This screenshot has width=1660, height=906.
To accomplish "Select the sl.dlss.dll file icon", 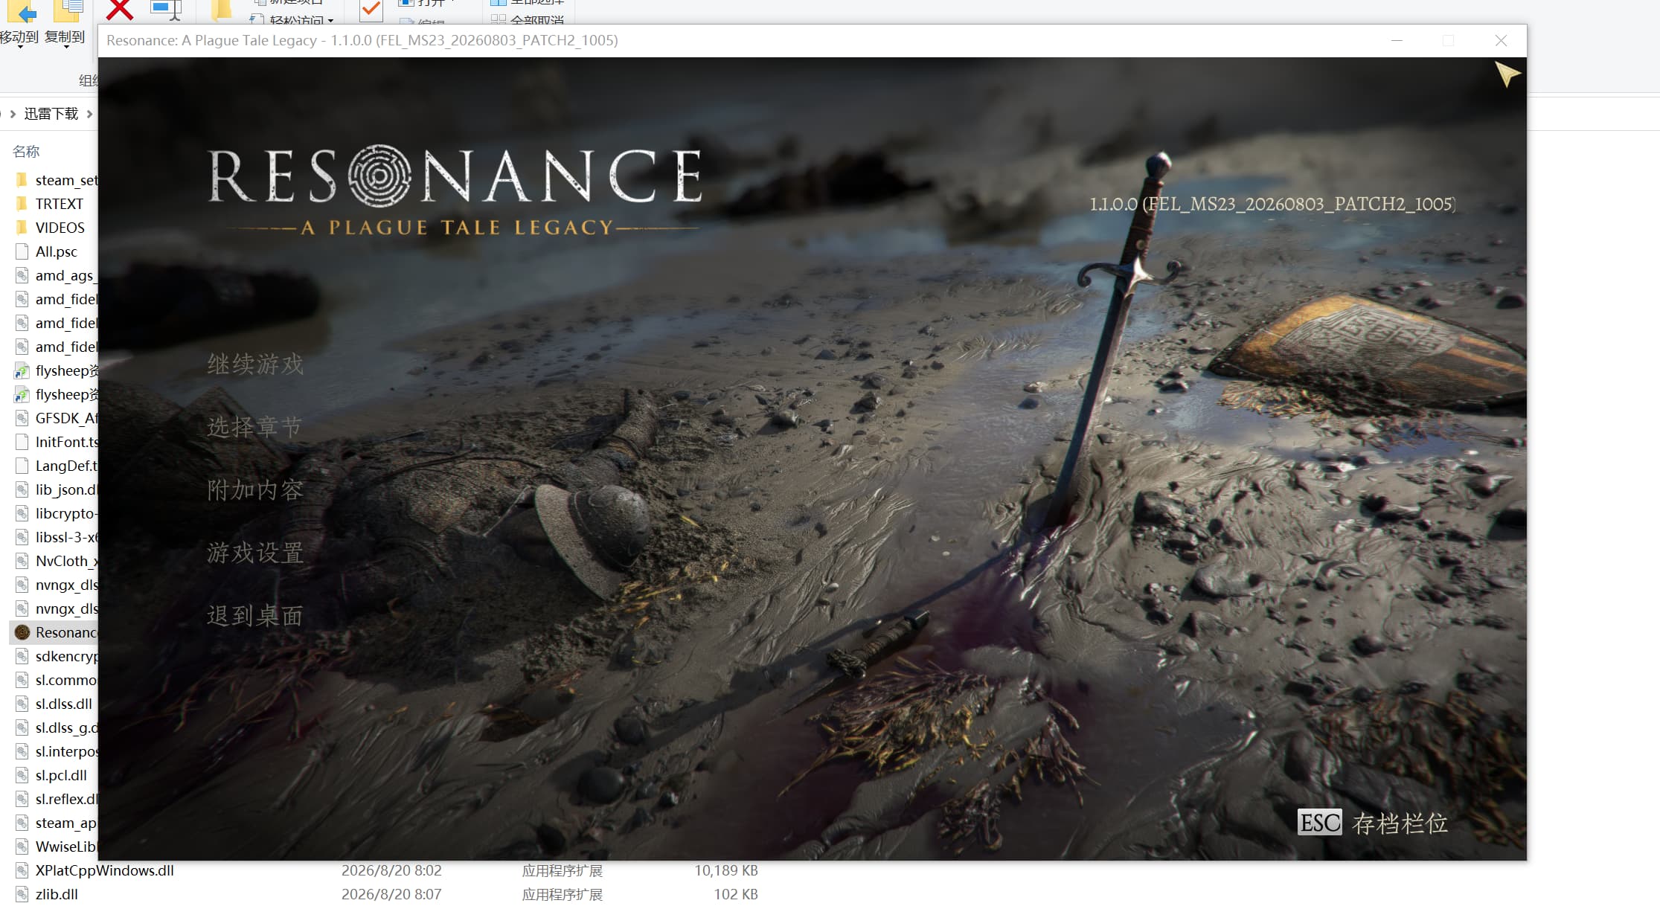I will [x=22, y=704].
